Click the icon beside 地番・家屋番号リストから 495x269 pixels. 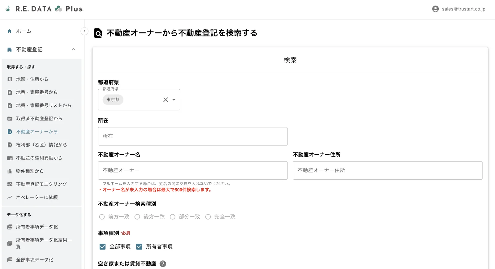(10, 105)
